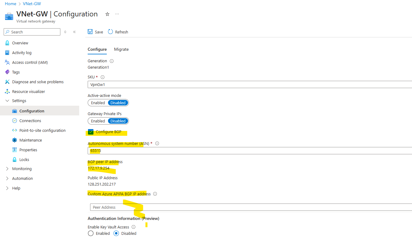The width and height of the screenshot is (412, 243).
Task: Select Disabled radio for Key Vault Access
Action: 116,234
